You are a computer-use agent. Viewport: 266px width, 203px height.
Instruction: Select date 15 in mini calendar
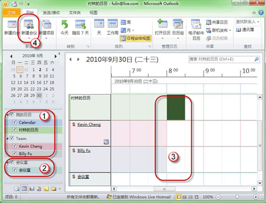pyautogui.click(x=32, y=82)
